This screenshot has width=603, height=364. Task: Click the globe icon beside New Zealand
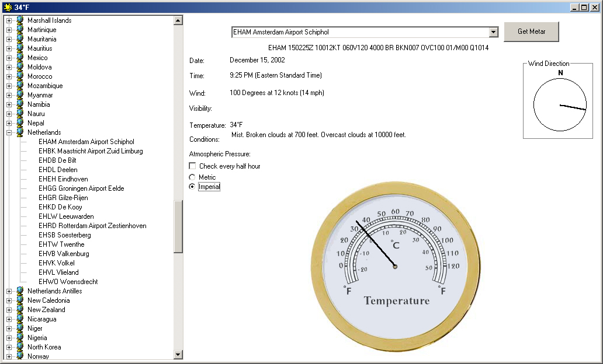20,310
